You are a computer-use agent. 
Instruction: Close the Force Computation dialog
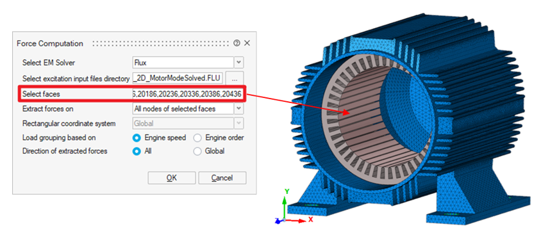point(247,44)
